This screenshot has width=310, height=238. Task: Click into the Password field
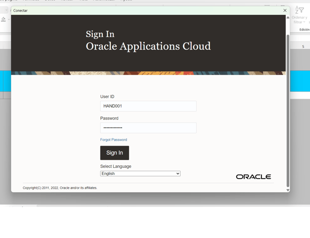[x=148, y=128]
